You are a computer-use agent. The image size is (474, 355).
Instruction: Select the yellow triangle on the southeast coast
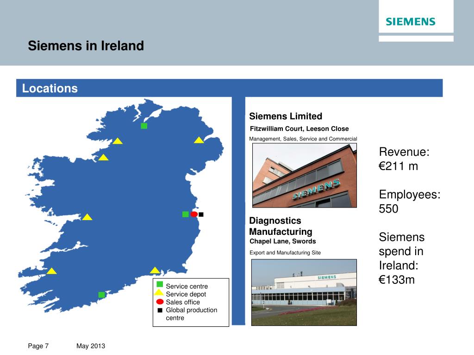[155, 270]
